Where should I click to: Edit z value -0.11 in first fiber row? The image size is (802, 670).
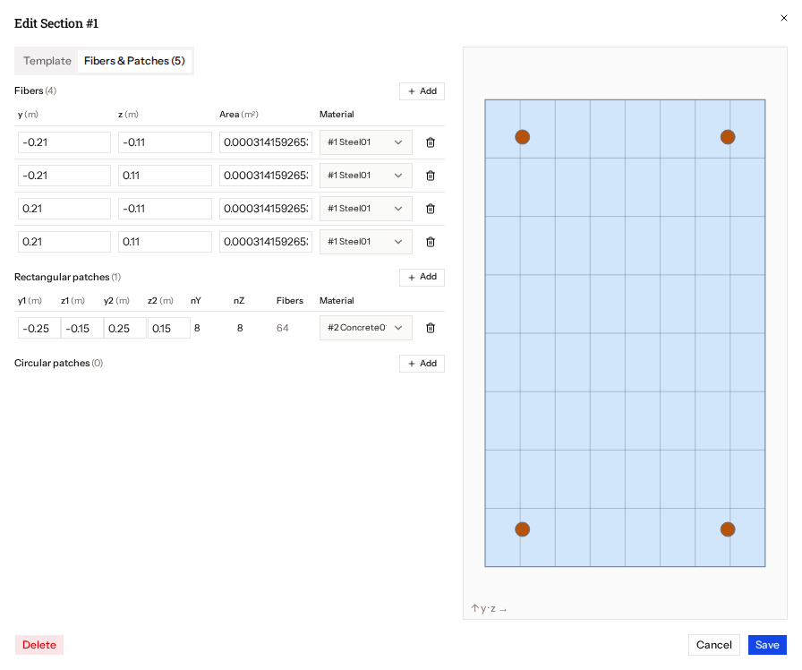pos(165,142)
